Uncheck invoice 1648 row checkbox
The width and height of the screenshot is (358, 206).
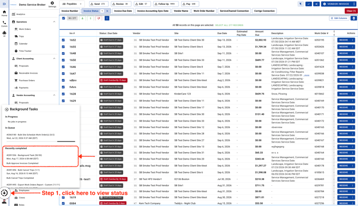tap(63, 53)
